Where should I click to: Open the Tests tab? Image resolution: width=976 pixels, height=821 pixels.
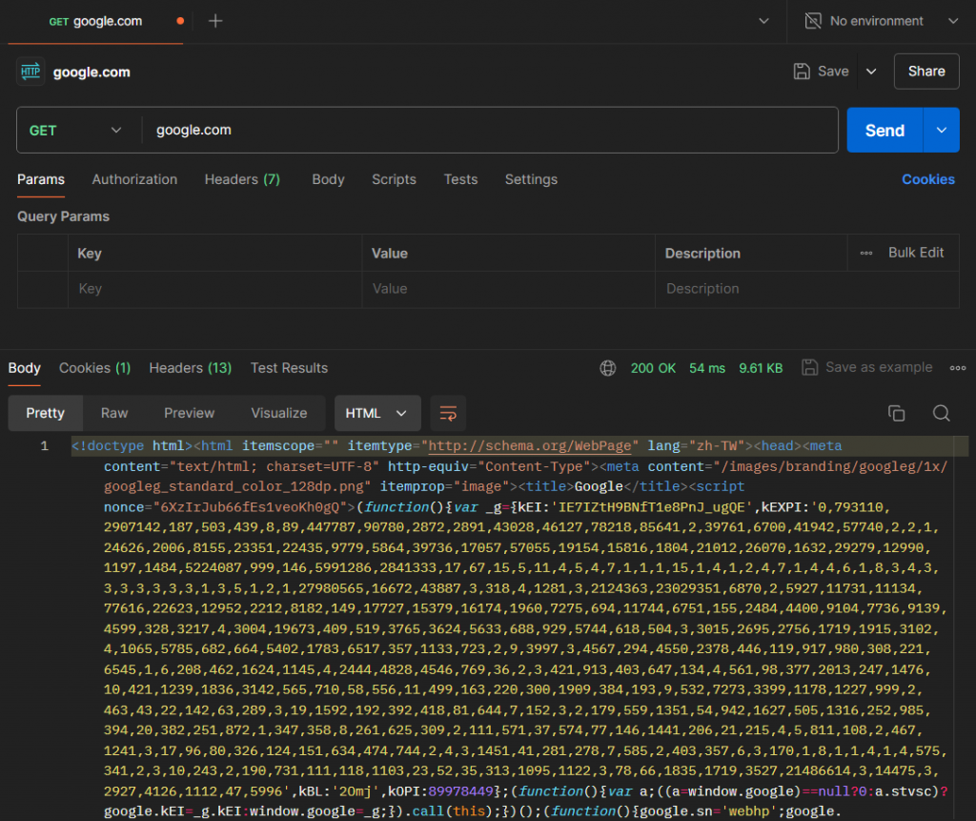[x=460, y=179]
